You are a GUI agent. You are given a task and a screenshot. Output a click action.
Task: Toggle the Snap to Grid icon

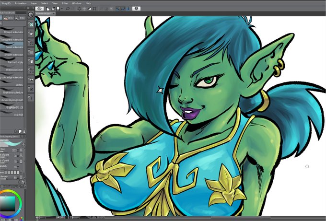click(128, 9)
